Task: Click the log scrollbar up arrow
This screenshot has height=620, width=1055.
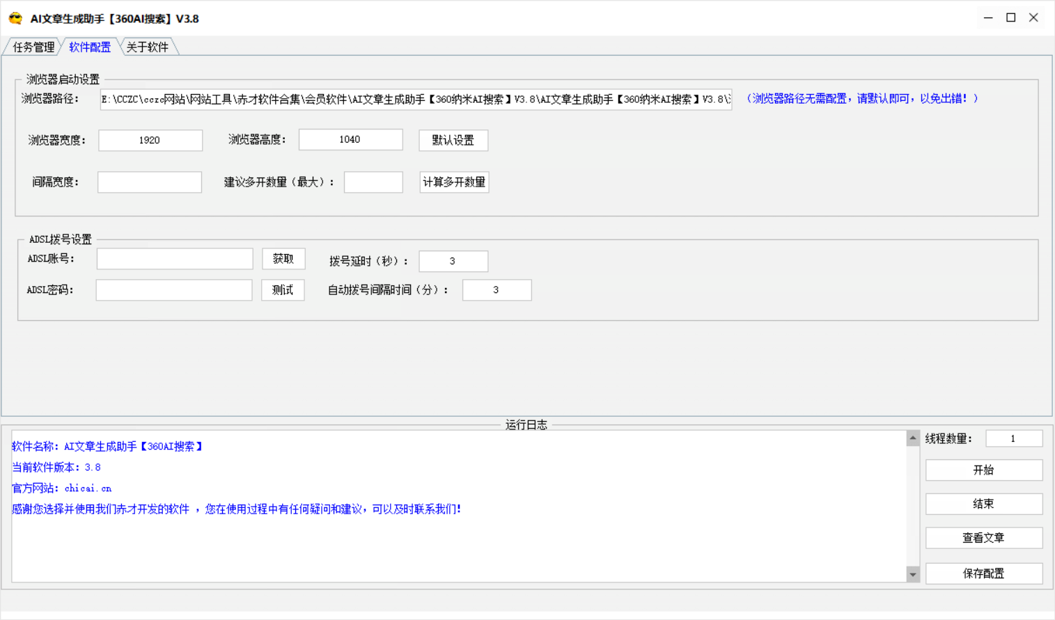Action: tap(913, 438)
